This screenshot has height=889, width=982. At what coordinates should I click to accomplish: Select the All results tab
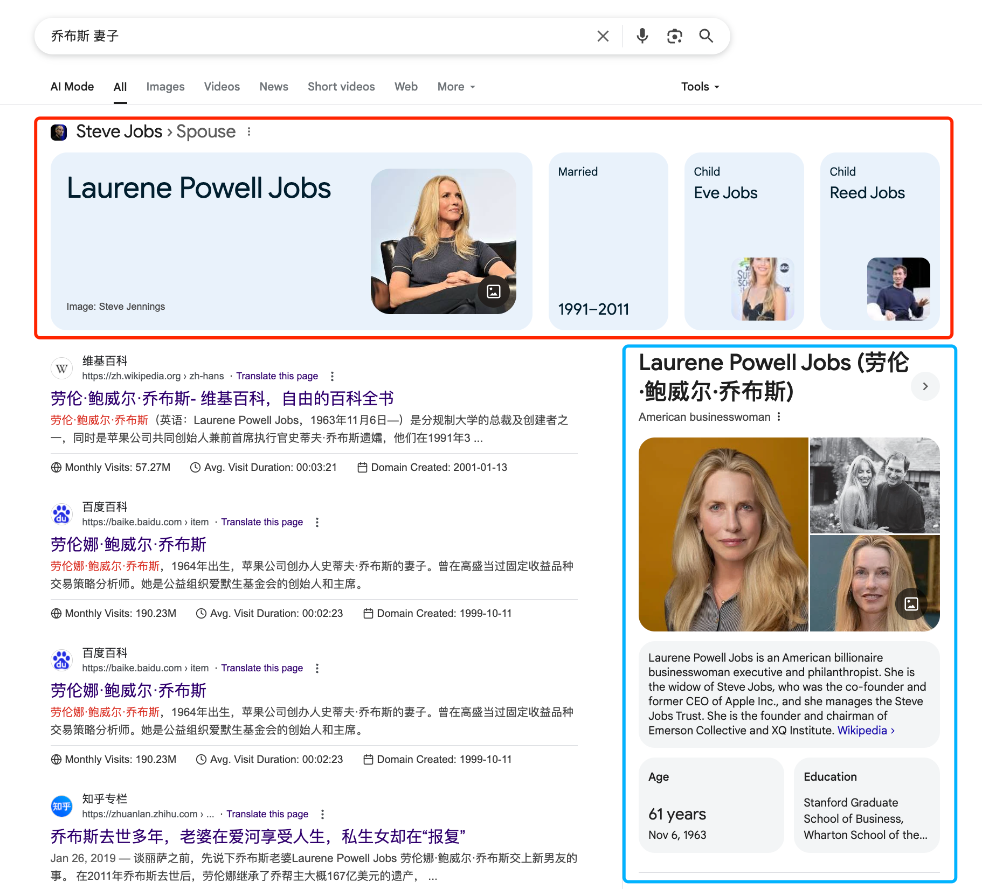point(120,87)
